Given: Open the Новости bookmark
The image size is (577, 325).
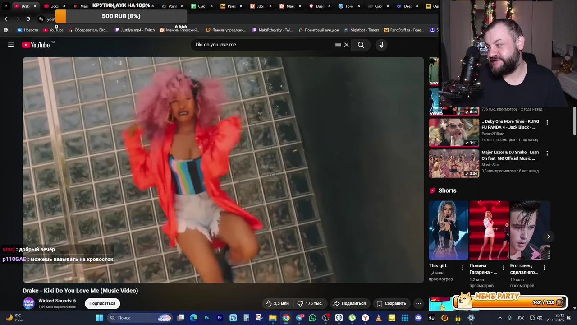Looking at the screenshot, I should click(x=27, y=30).
